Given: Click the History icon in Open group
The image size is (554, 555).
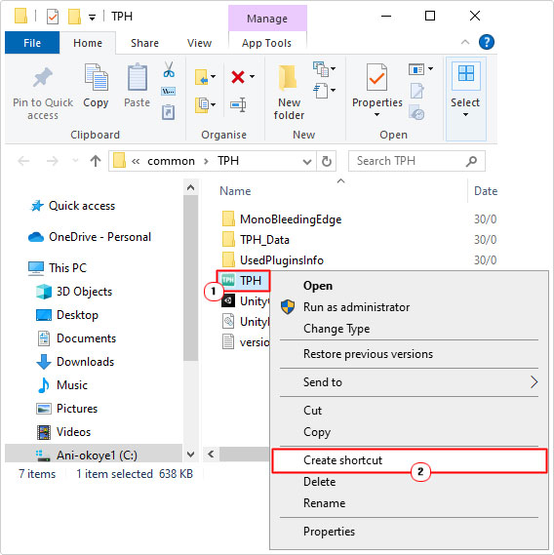Looking at the screenshot, I should pos(416,112).
